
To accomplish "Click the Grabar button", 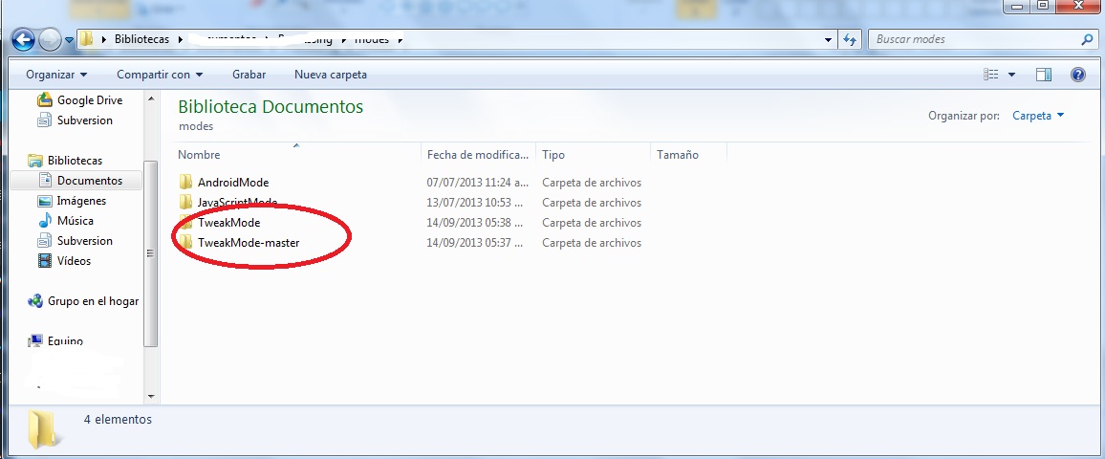I will click(x=249, y=75).
